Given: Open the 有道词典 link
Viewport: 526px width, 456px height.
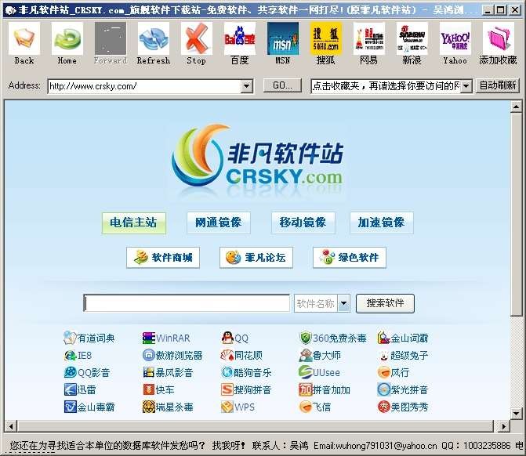Looking at the screenshot, I should [x=89, y=338].
